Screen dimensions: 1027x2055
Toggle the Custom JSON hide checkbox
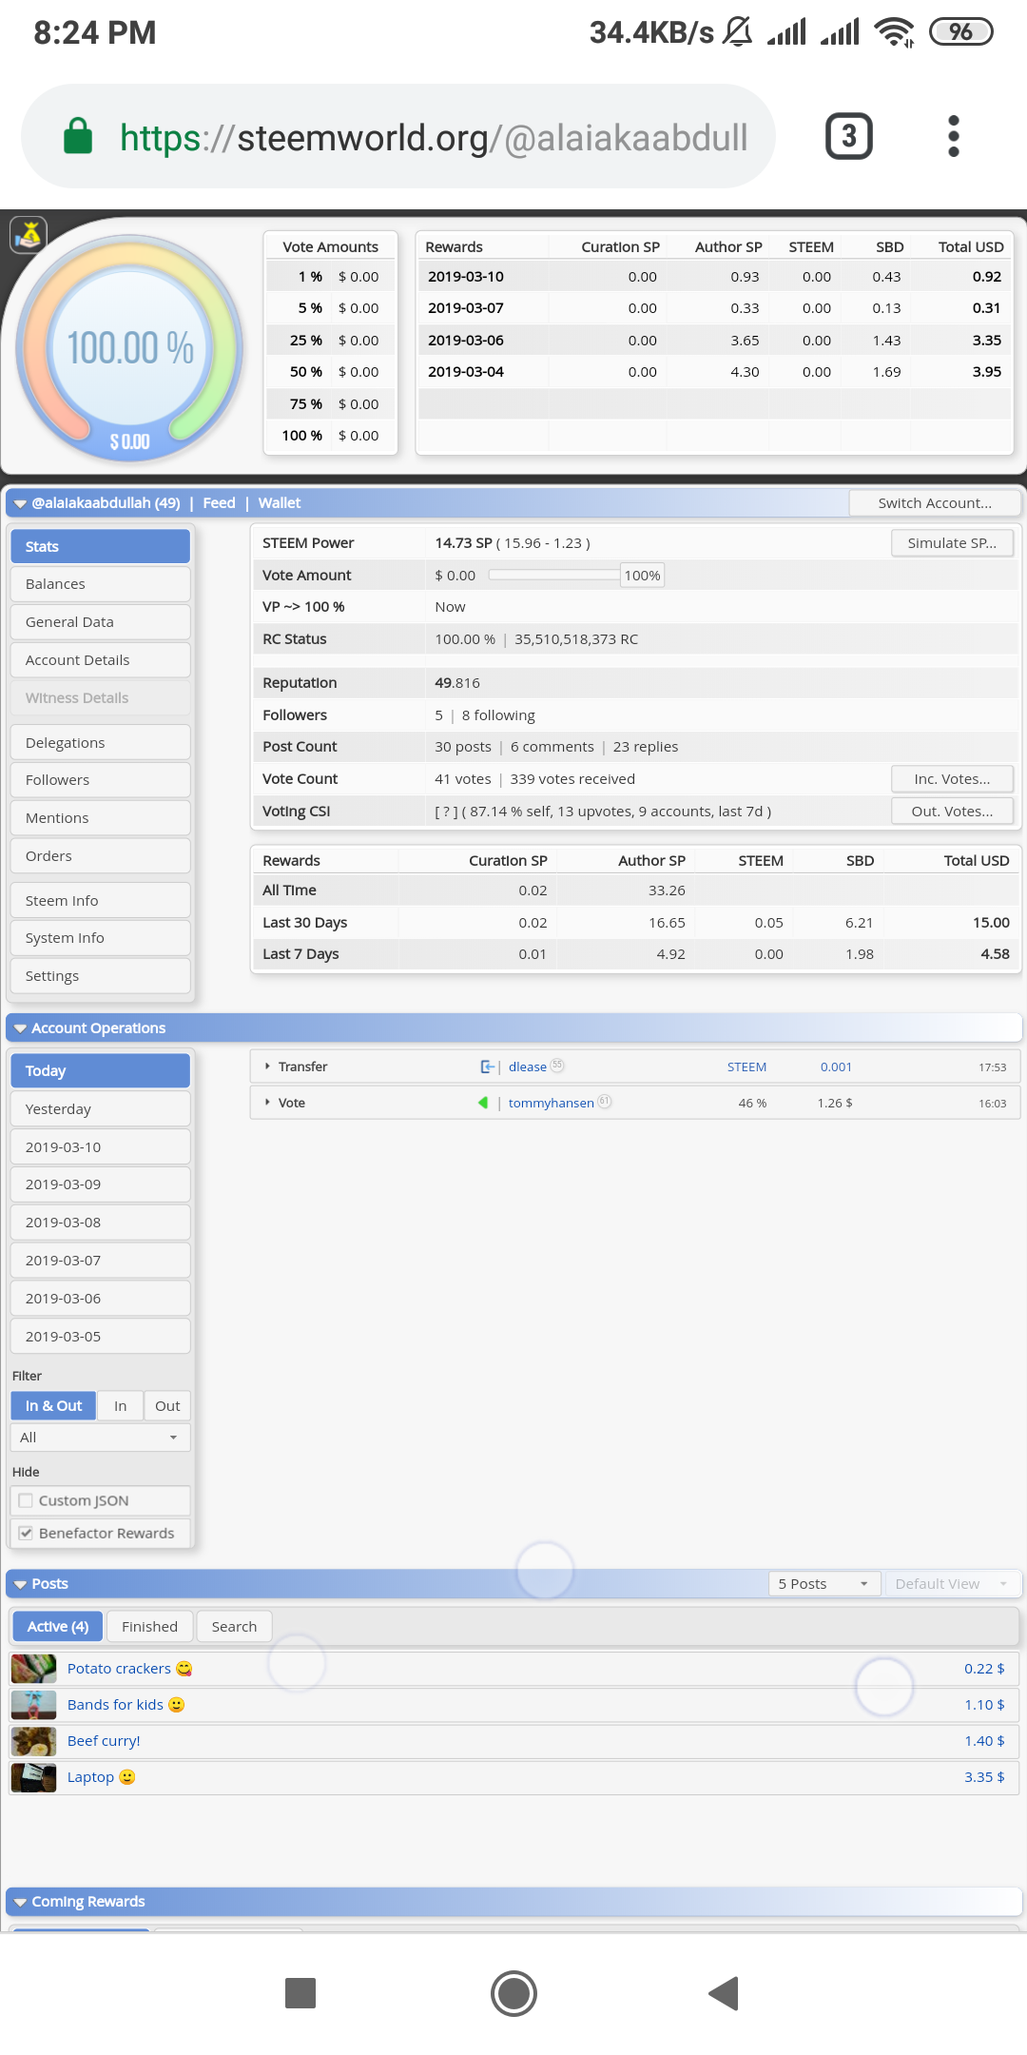[x=26, y=1500]
